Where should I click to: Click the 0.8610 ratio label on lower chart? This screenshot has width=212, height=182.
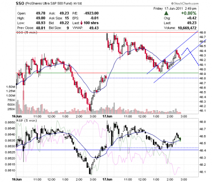coord(10,171)
